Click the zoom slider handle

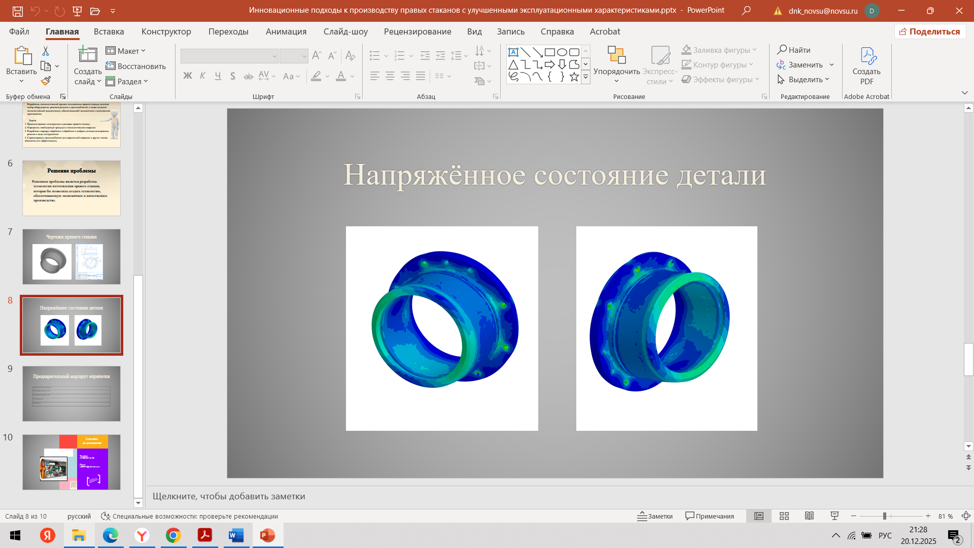point(884,516)
